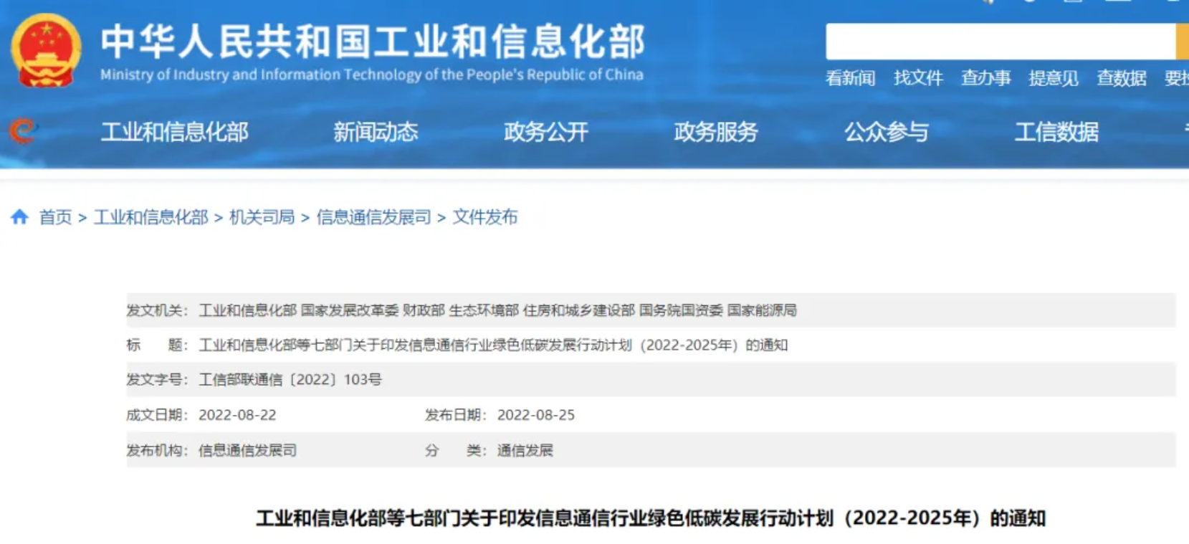Click the 找文件 quick link
This screenshot has width=1189, height=544.
[918, 78]
